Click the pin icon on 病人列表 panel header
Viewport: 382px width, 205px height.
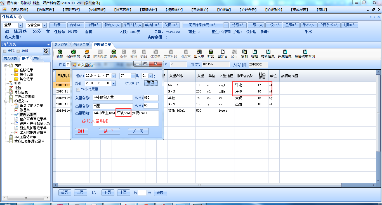[x=48, y=44]
